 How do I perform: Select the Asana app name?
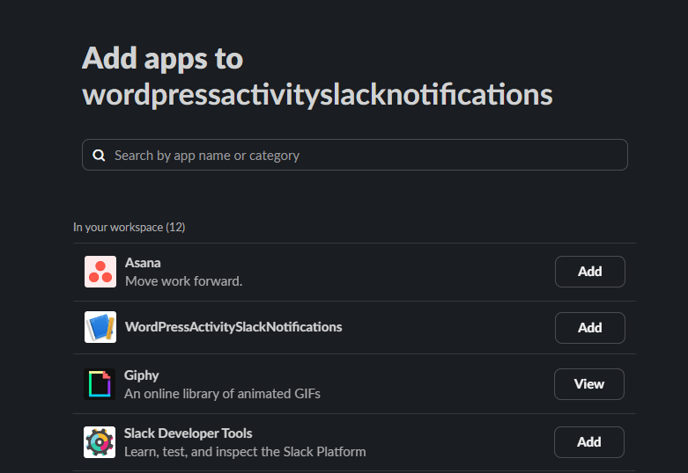(x=143, y=263)
